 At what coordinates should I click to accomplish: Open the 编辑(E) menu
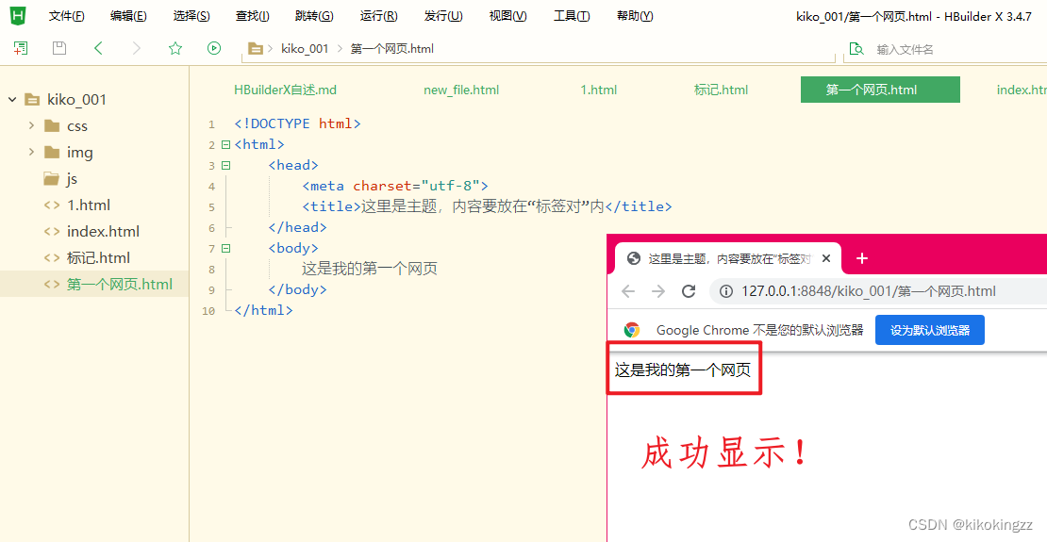(129, 16)
